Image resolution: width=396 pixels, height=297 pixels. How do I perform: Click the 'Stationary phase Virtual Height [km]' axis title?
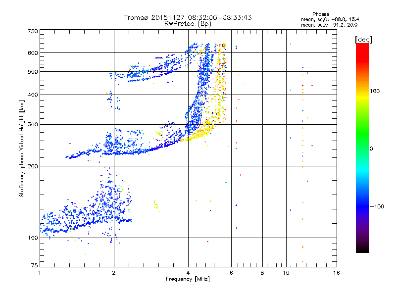(x=21, y=148)
